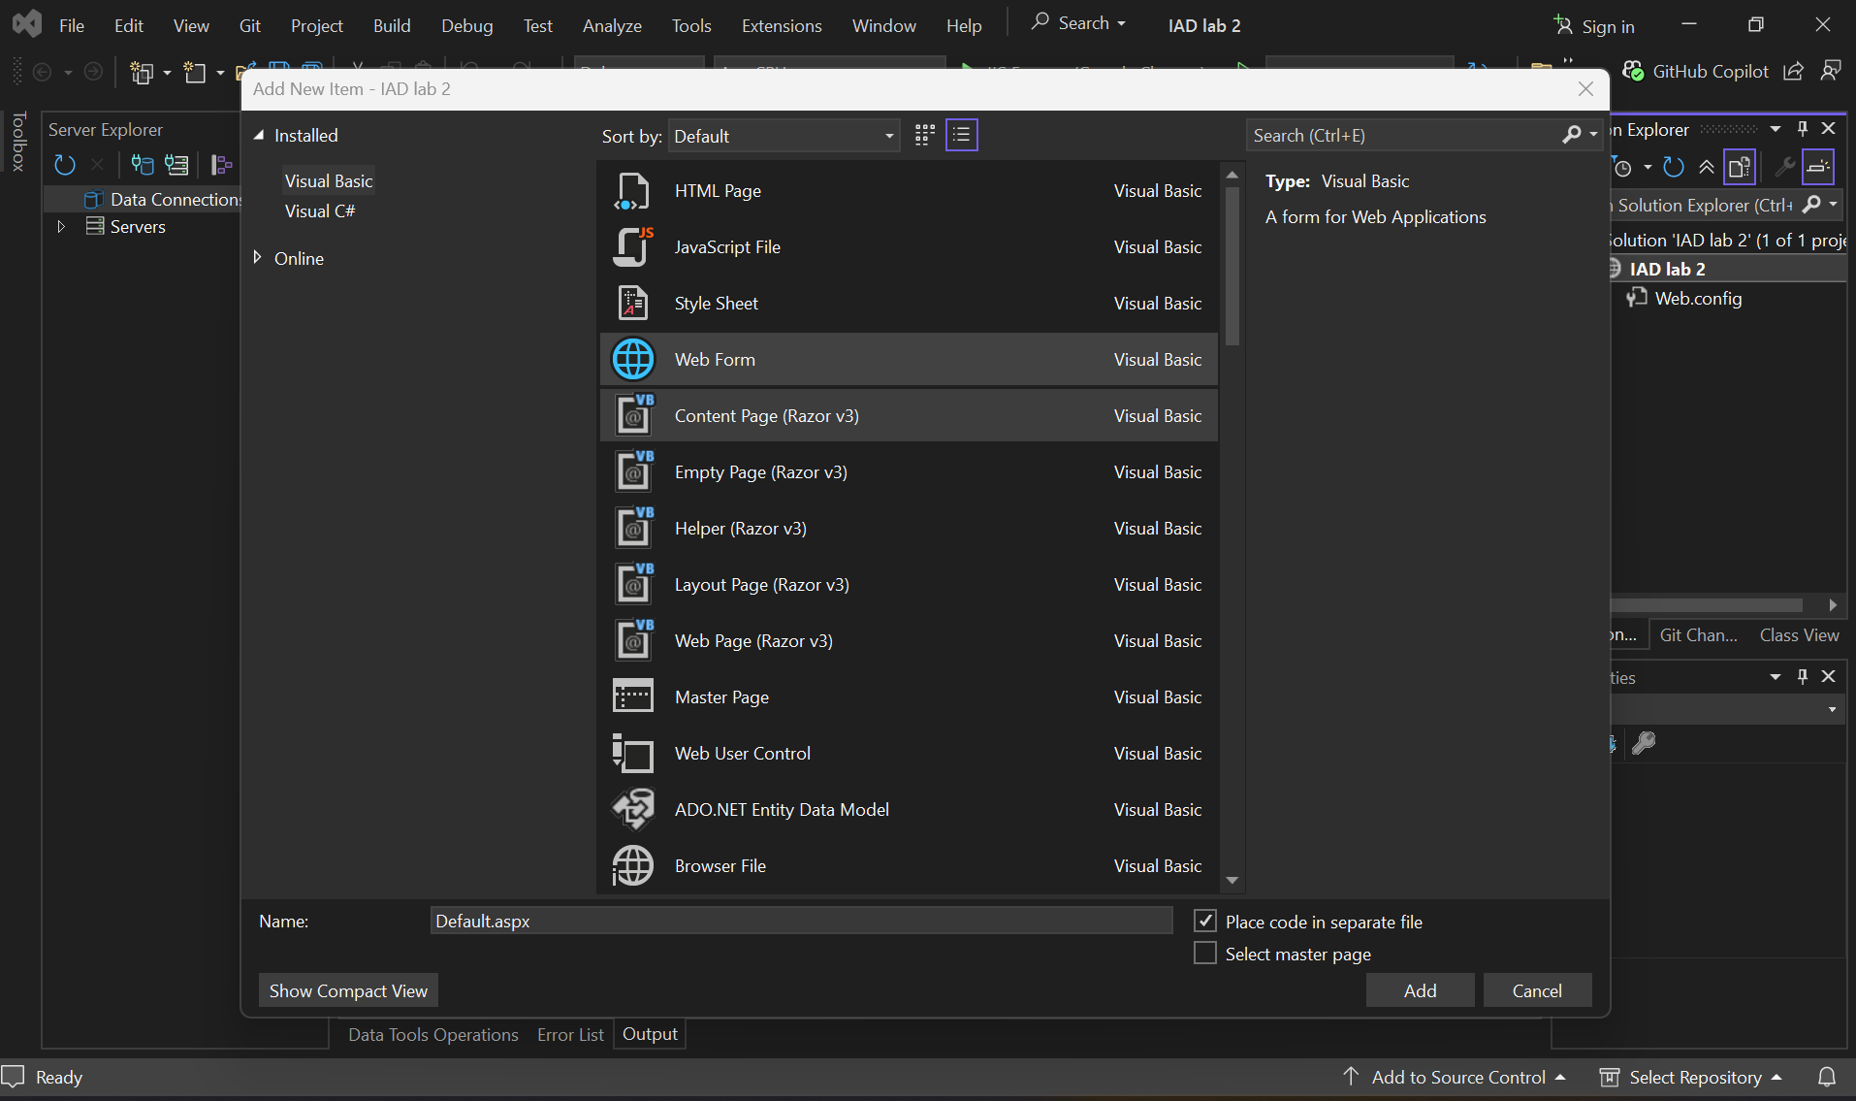This screenshot has width=1856, height=1101.
Task: Click the Properties wrench in Solution Explorer toolbar
Action: pos(1784,167)
